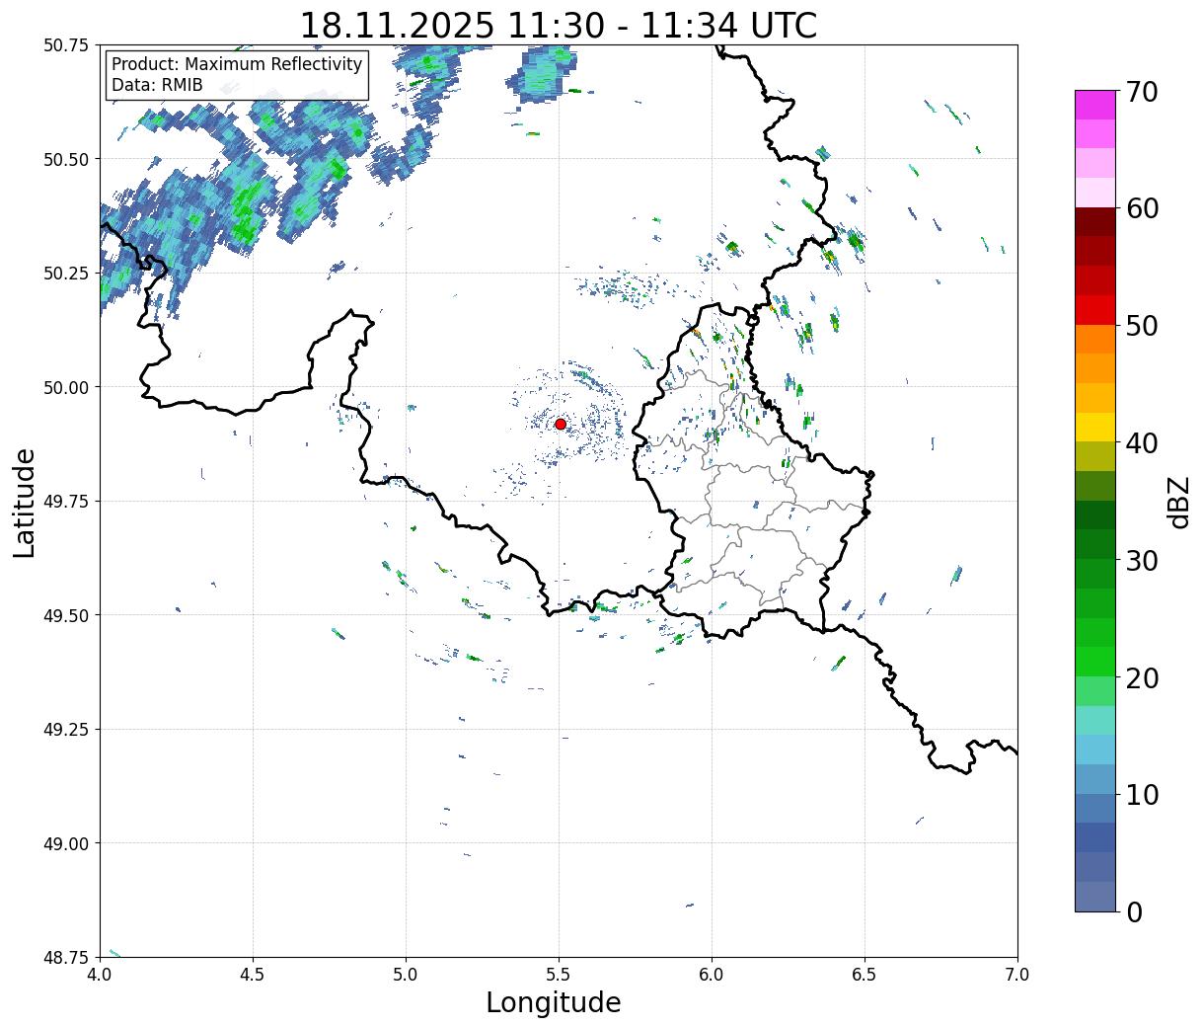
Task: Click the colorbar tick value 0
Action: pos(1133,912)
